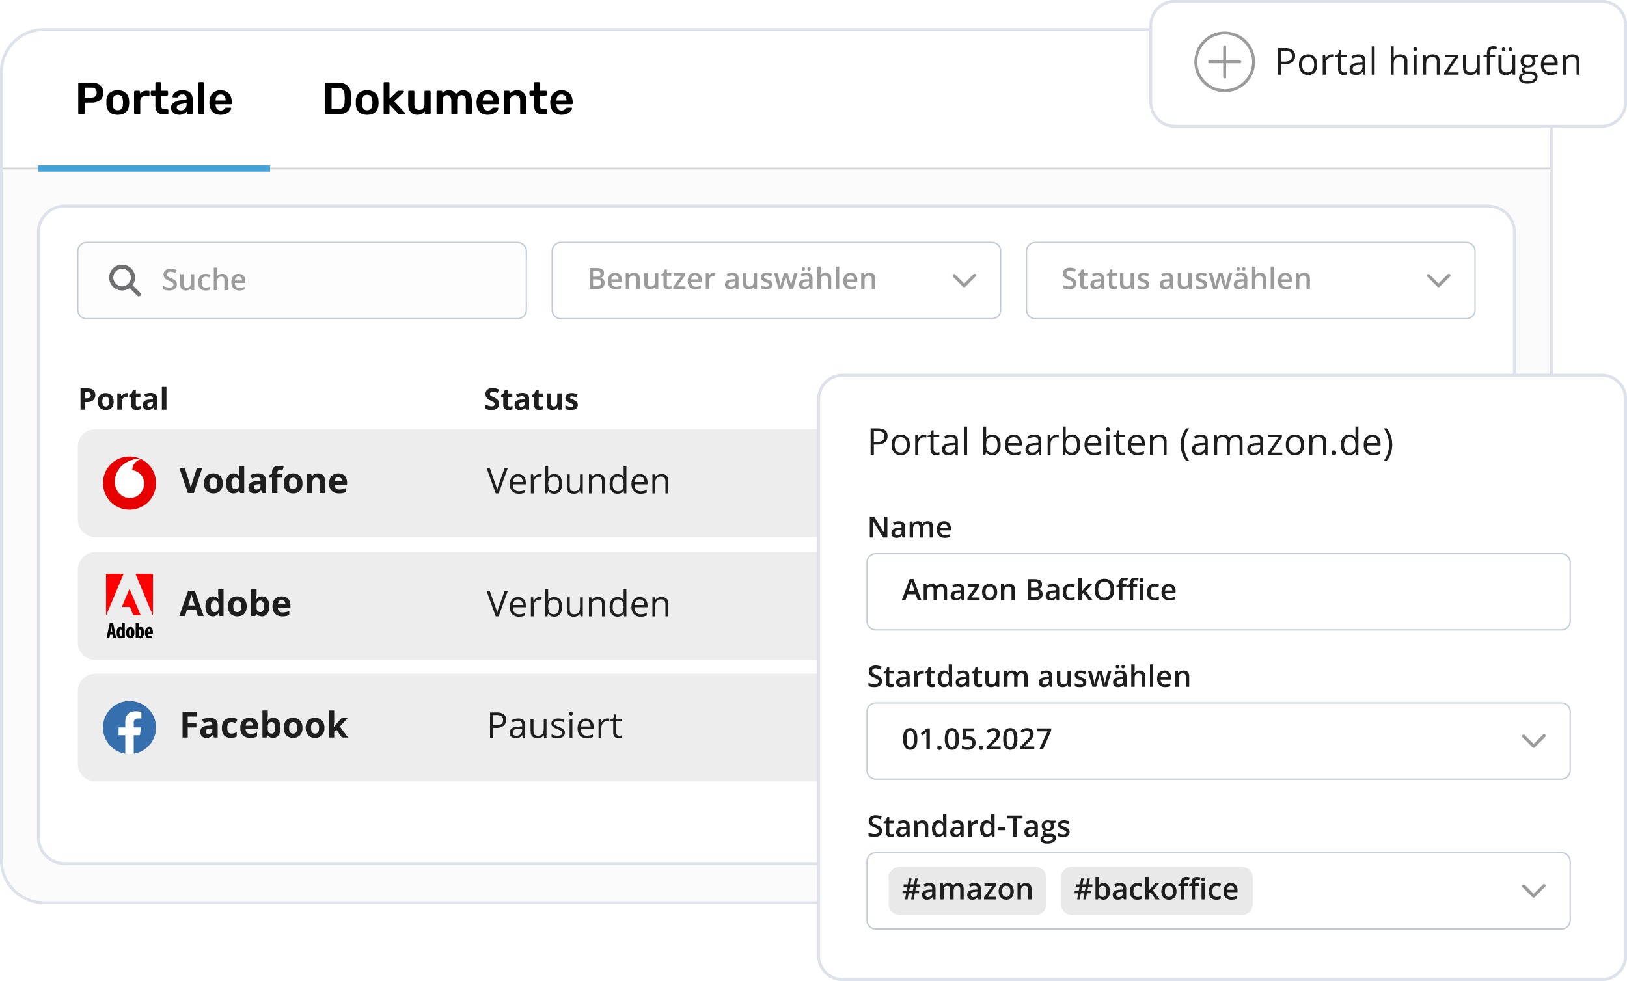Select the Facebook portal name

264,725
